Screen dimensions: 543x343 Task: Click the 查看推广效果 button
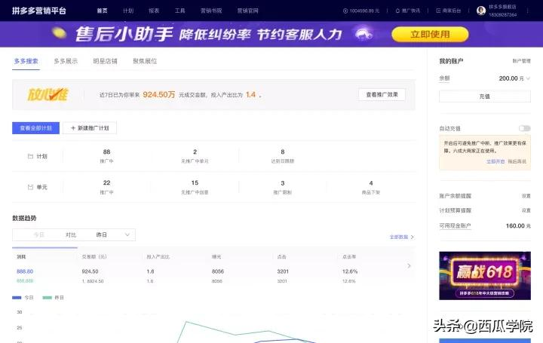(382, 94)
